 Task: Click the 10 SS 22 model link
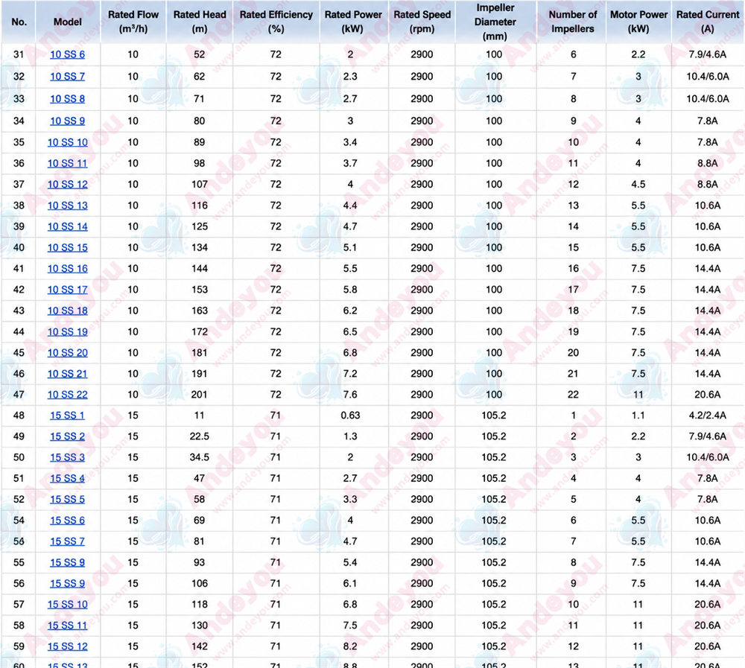tap(68, 395)
